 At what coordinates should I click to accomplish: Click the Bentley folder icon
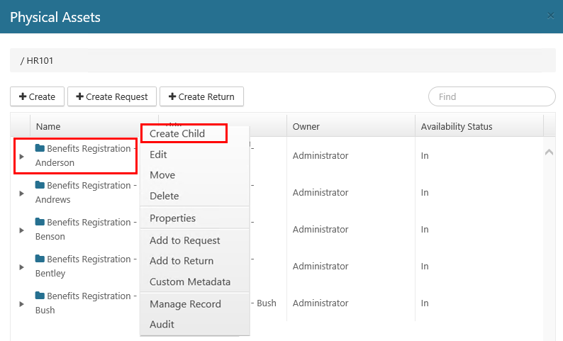pos(40,259)
